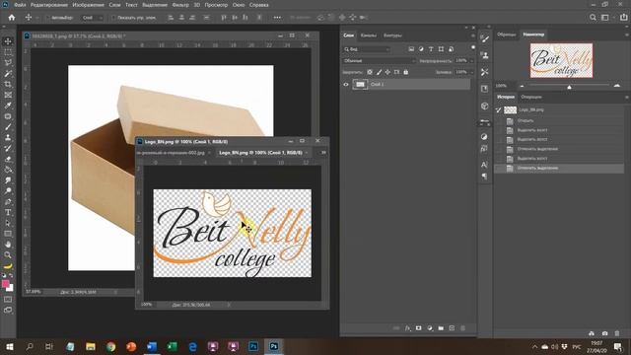This screenshot has height=355, width=631.
Task: Set history brush source for Logo_BN.png snapshot
Action: (499, 109)
